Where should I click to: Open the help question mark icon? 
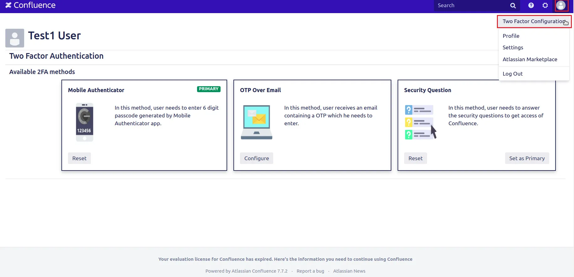click(x=531, y=5)
